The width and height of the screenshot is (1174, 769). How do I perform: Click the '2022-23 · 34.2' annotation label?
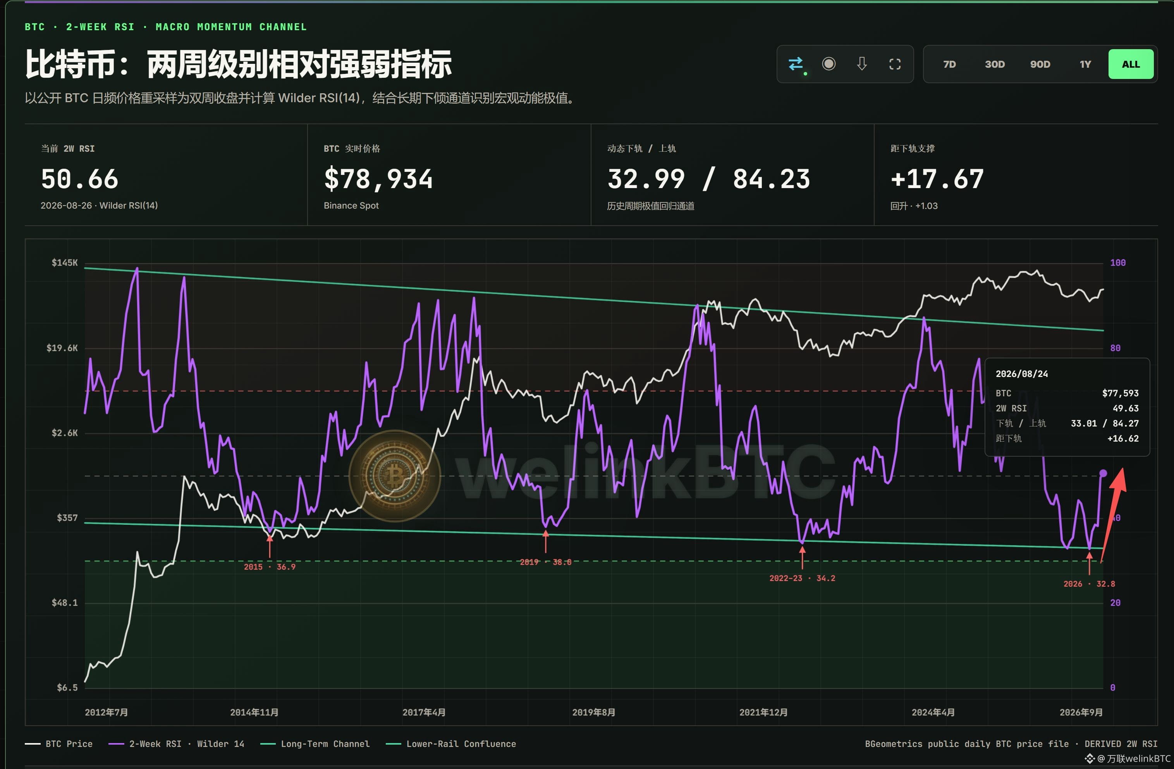pos(802,578)
